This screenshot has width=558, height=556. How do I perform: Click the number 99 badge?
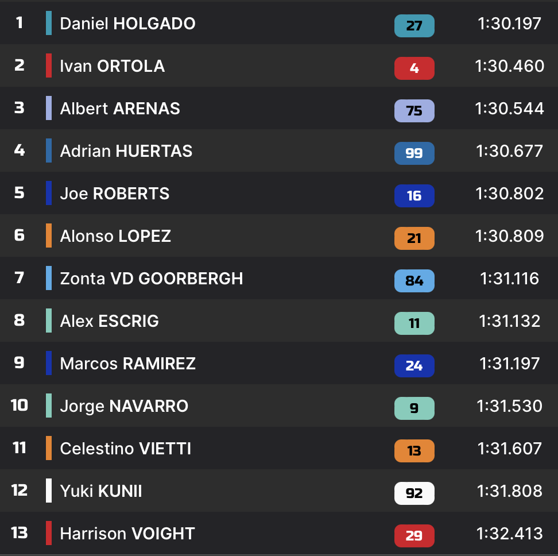(x=414, y=153)
